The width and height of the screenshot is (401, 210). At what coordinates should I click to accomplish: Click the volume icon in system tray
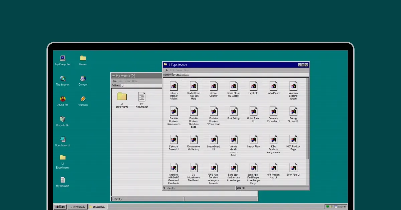[x=331, y=207]
